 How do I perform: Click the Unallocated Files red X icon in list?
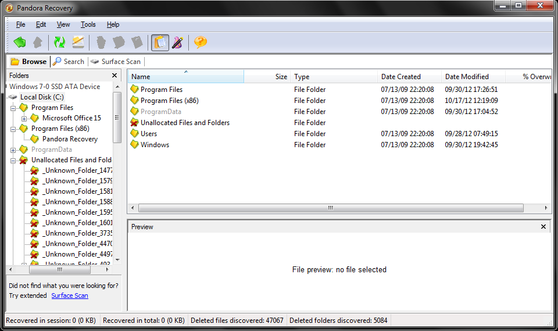pos(134,122)
